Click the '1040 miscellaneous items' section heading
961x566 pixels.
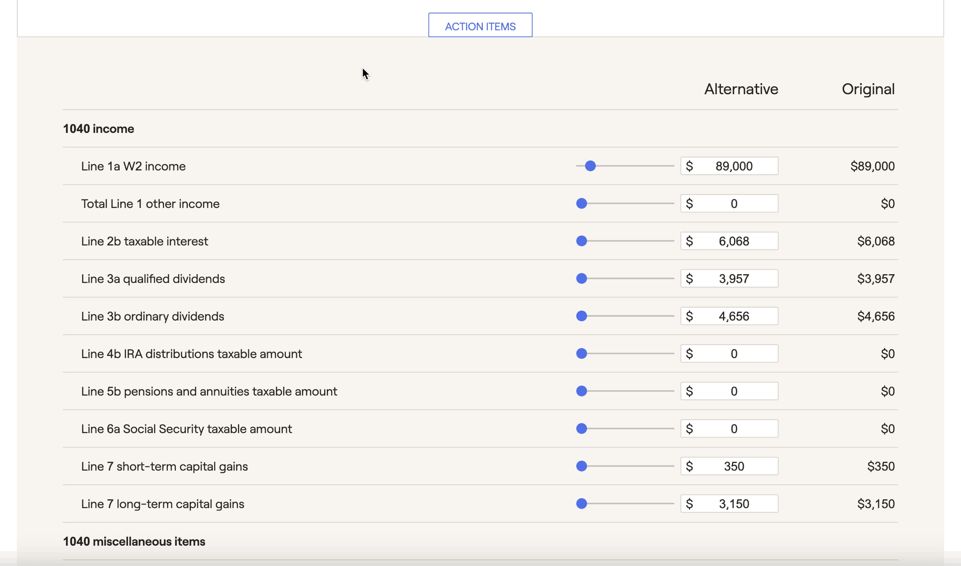coord(134,542)
